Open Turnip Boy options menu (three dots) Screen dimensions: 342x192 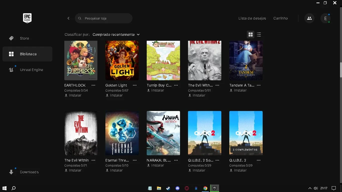pyautogui.click(x=176, y=85)
